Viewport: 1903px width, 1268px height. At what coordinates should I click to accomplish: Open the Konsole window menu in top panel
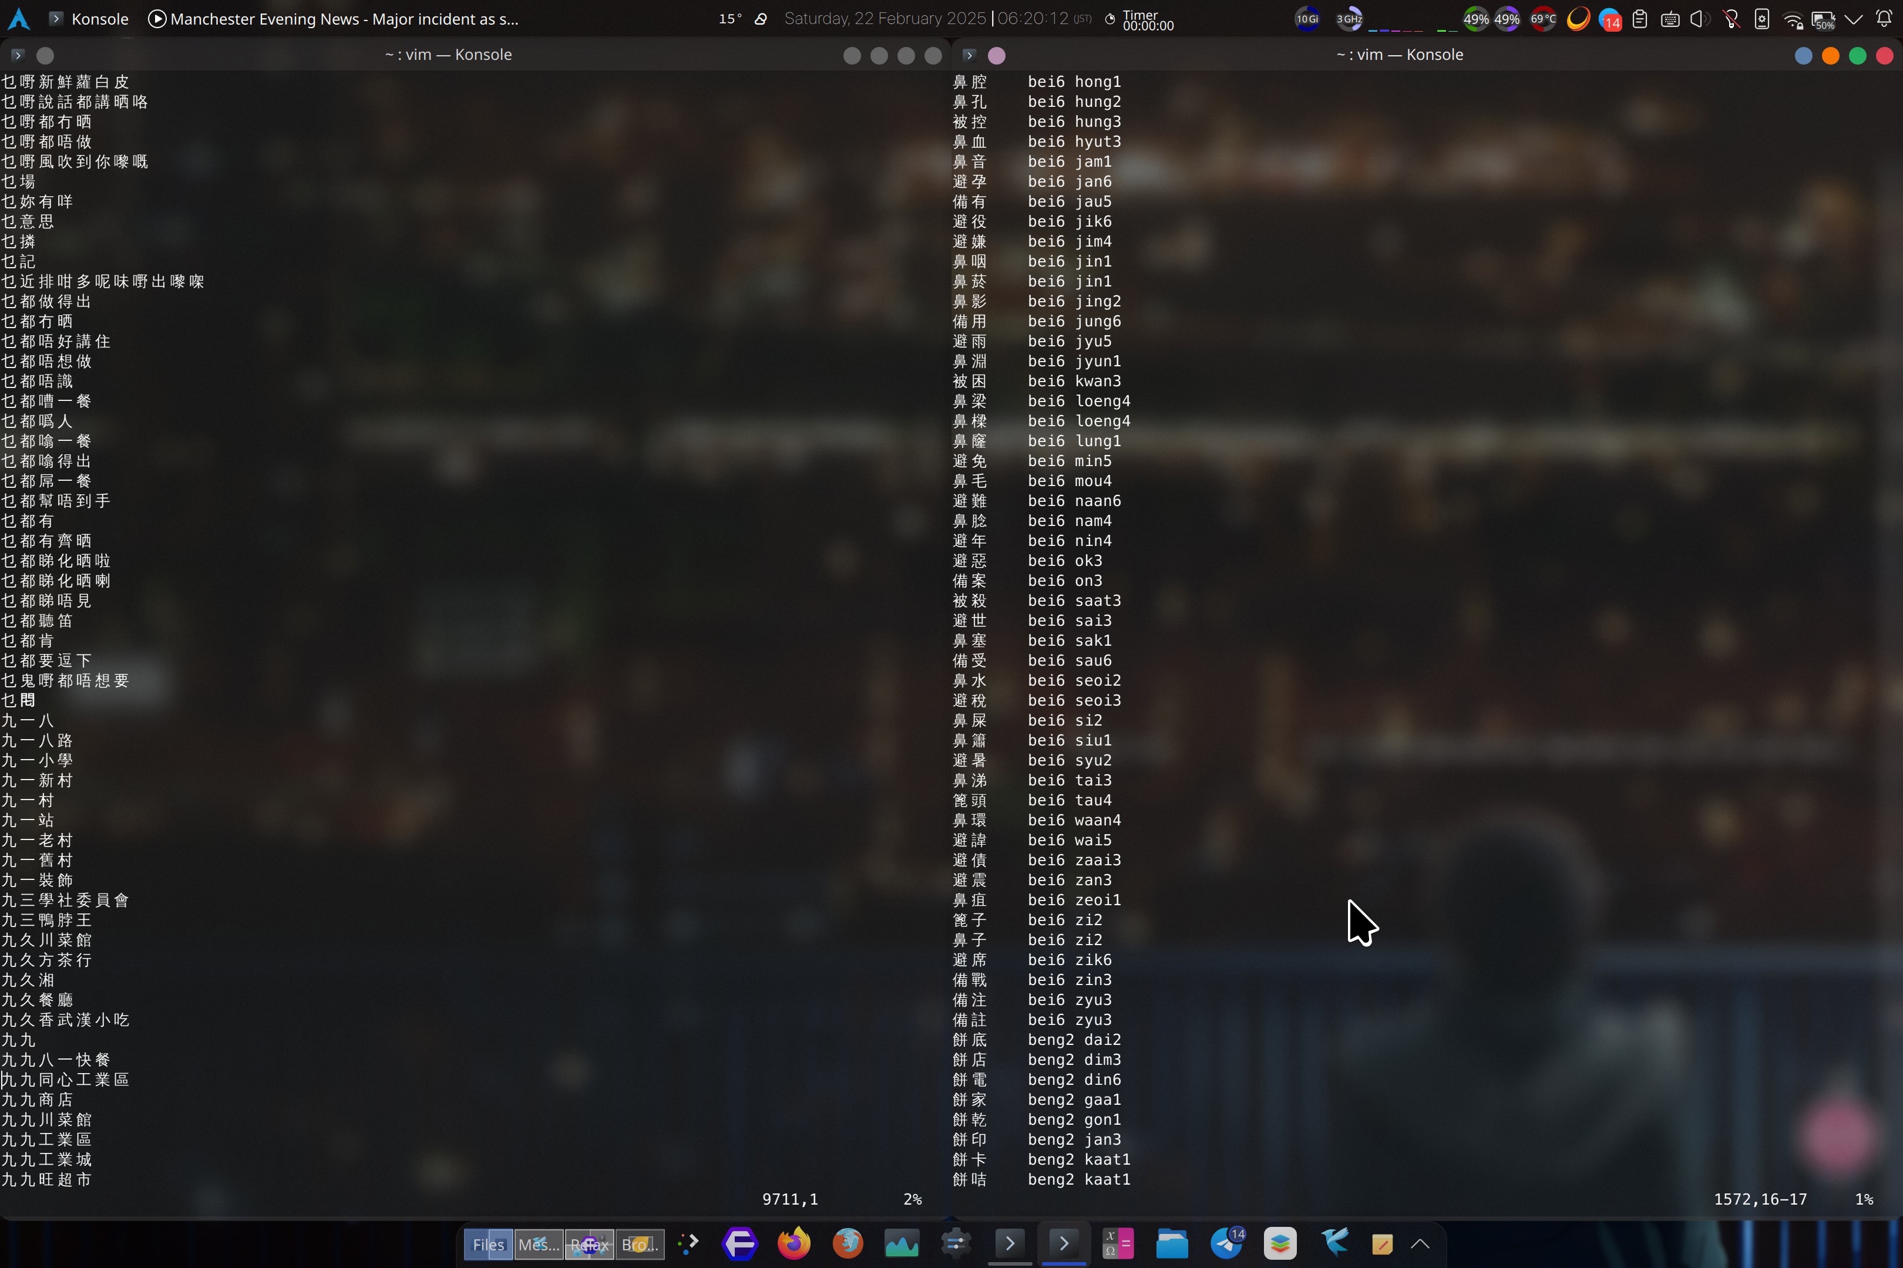[x=89, y=19]
